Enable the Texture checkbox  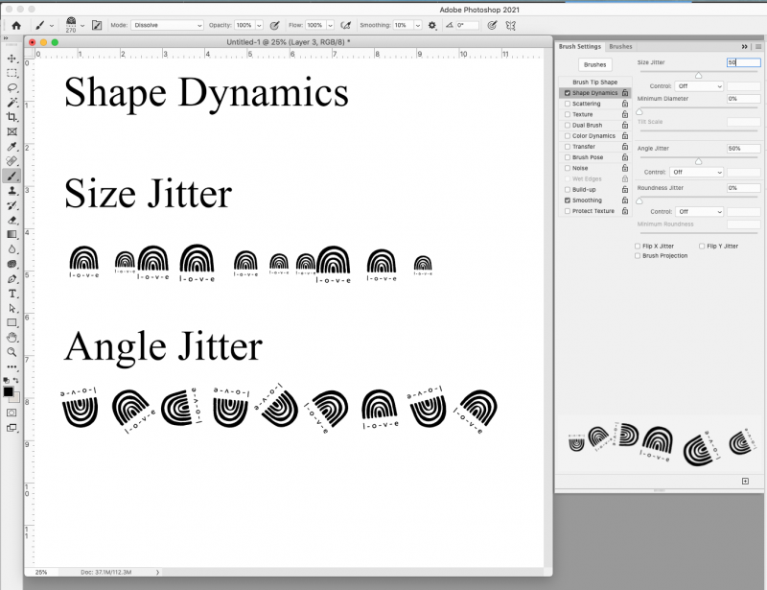coord(568,114)
